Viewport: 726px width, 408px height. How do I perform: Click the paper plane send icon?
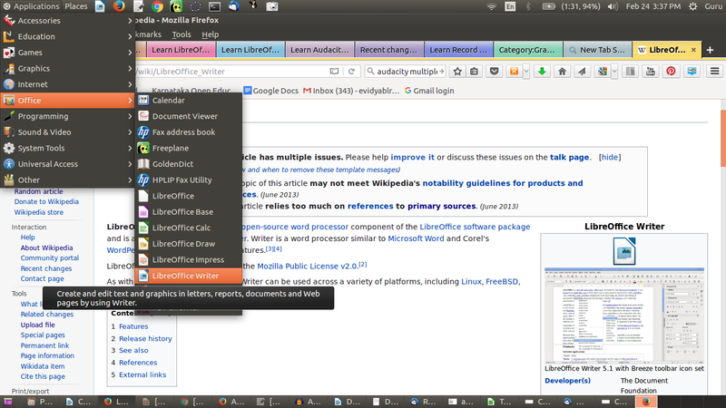pyautogui.click(x=582, y=72)
